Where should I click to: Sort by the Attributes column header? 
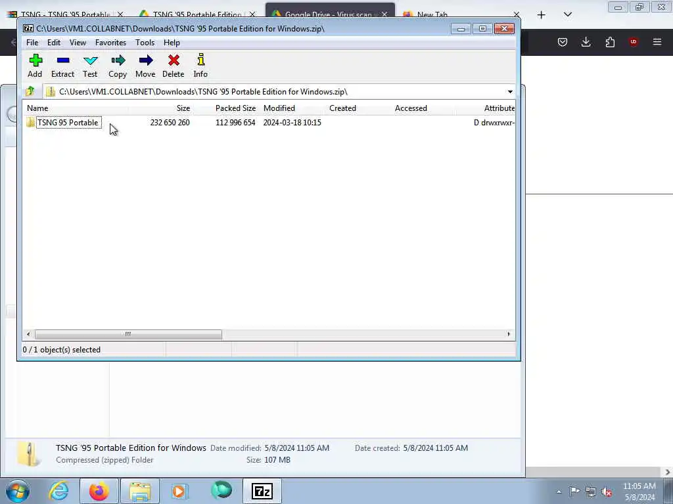(486, 108)
